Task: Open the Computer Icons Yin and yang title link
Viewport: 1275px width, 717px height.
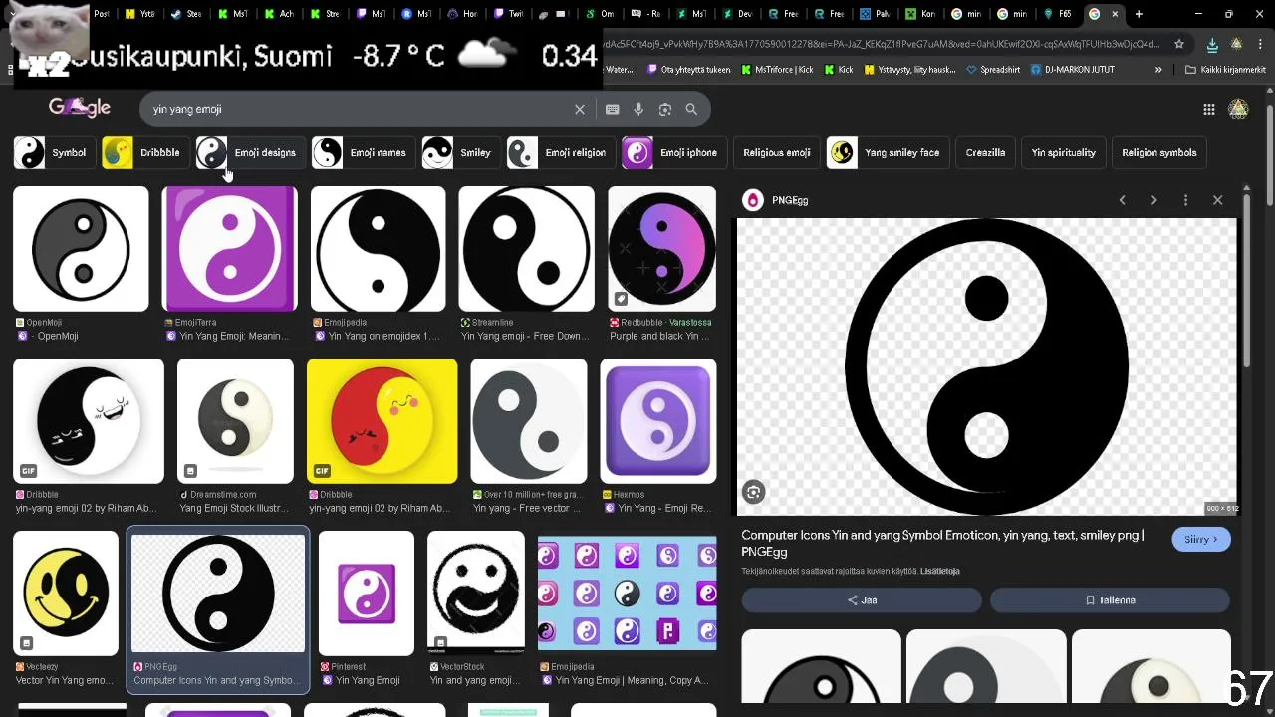Action: [x=942, y=543]
